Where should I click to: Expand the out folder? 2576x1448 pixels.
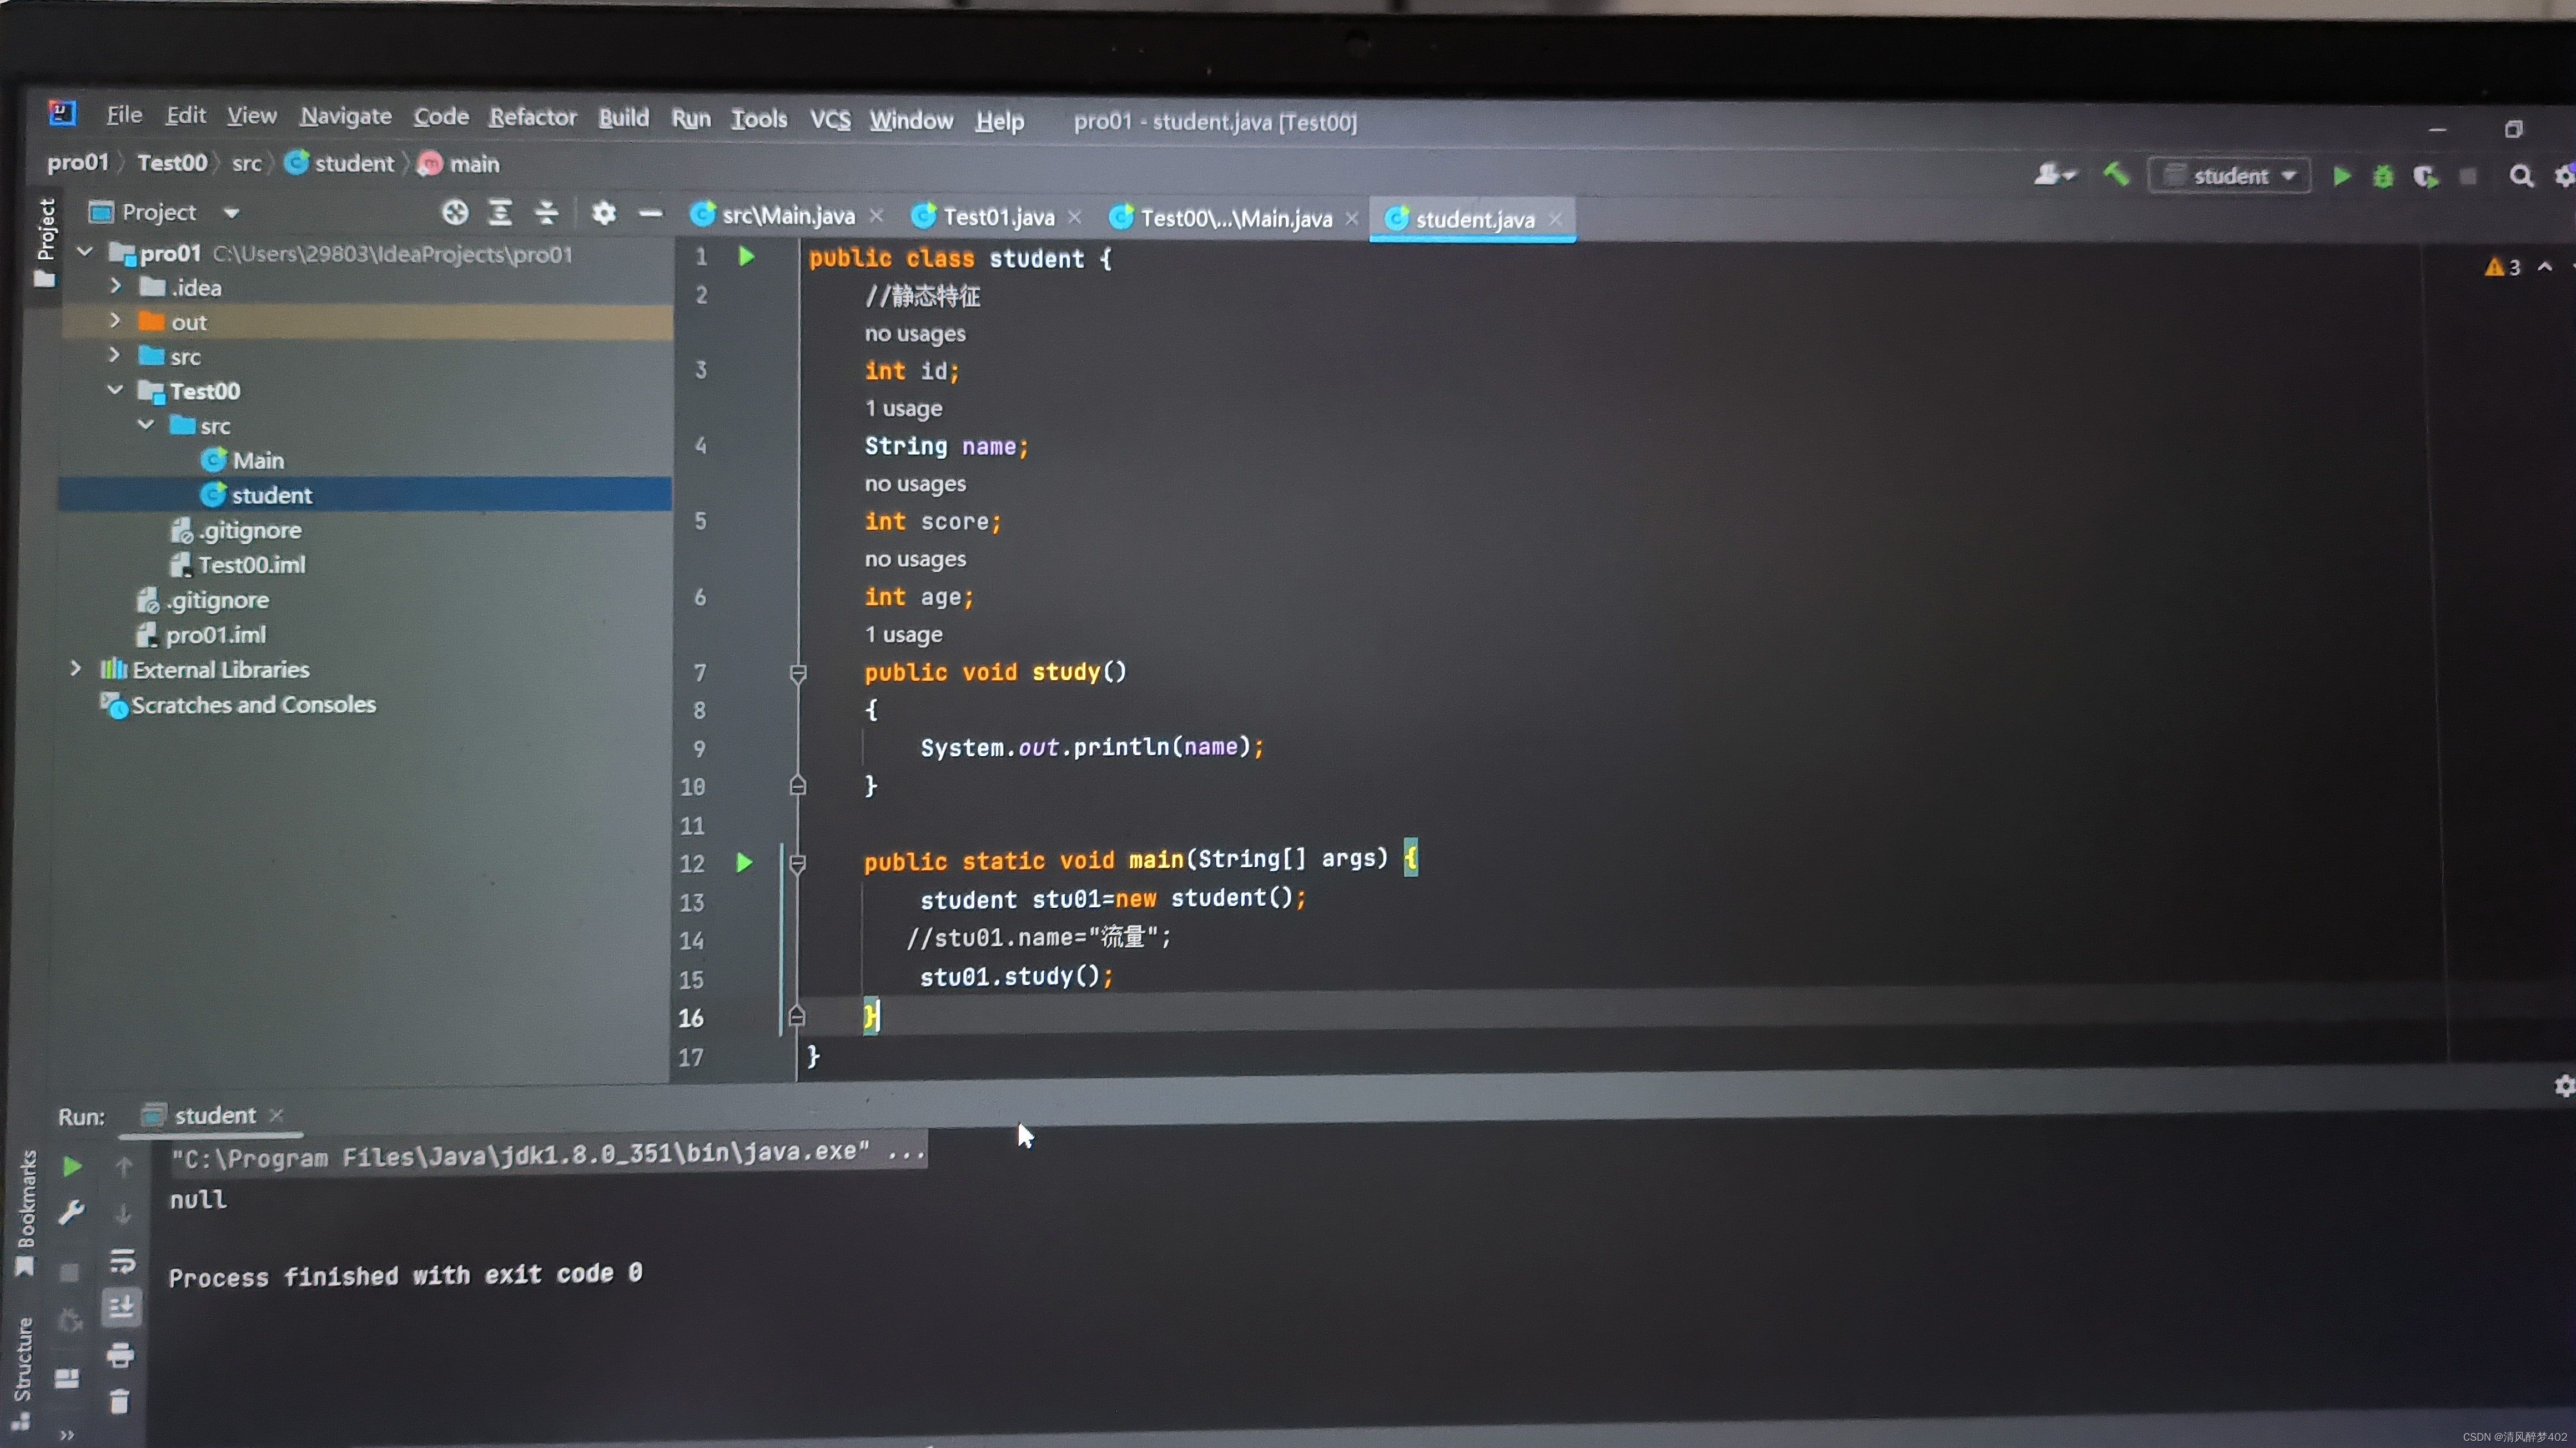click(115, 320)
